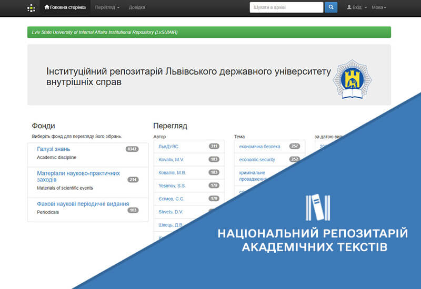Click the green LvSUIAIR repository banner
Viewport: 421px width, 289px height.
click(x=209, y=32)
